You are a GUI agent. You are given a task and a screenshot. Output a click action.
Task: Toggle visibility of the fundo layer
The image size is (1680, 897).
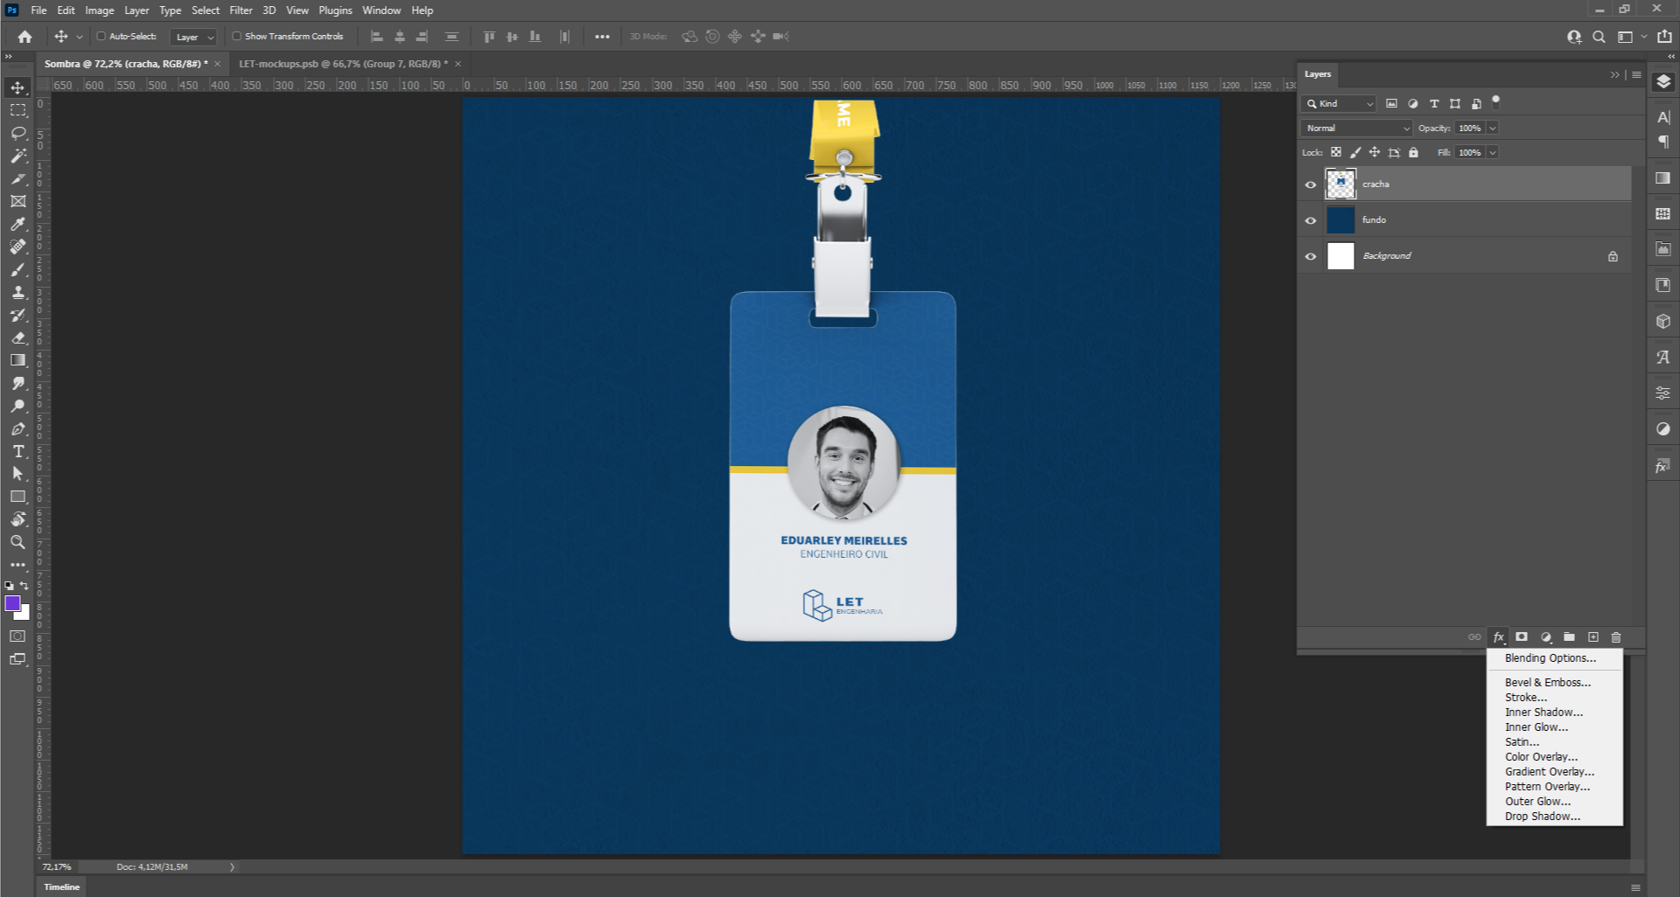[x=1310, y=220]
